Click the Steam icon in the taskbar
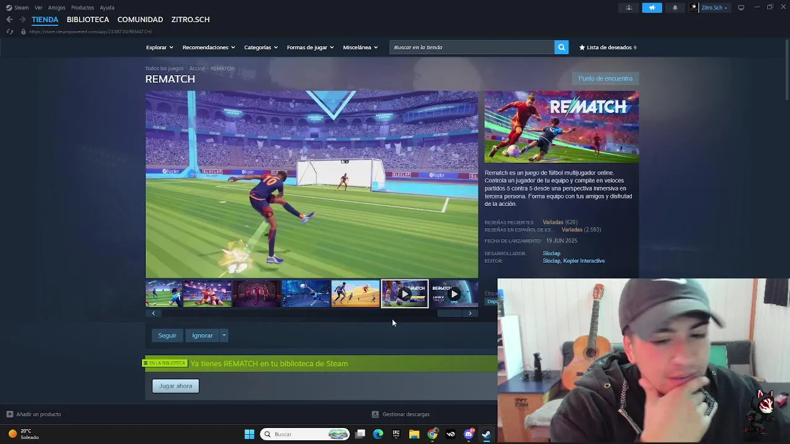The height and width of the screenshot is (444, 790). [x=486, y=434]
